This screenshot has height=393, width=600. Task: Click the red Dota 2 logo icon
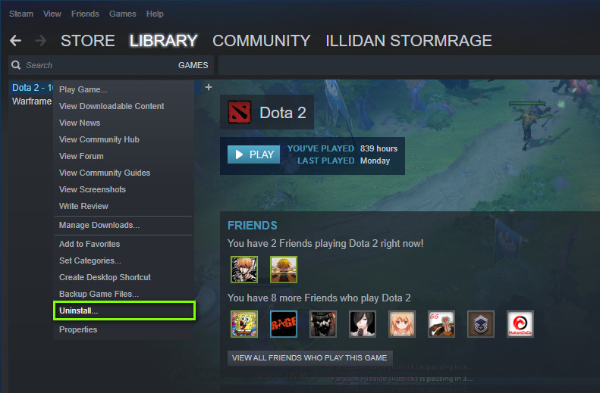tap(240, 112)
